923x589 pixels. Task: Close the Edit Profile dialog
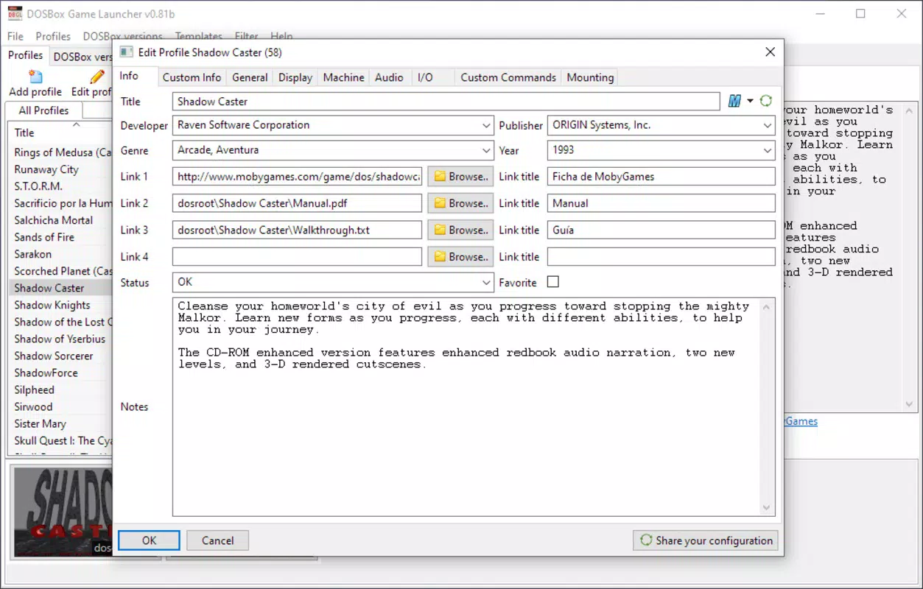coord(770,52)
